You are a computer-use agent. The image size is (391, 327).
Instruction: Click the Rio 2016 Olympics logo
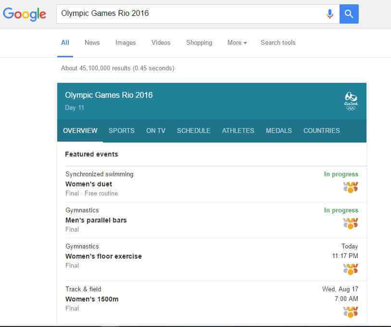(x=351, y=101)
